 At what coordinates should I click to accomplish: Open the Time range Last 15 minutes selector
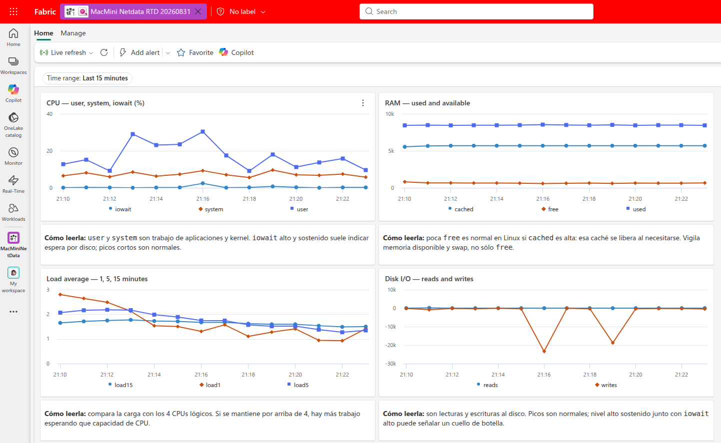click(87, 78)
